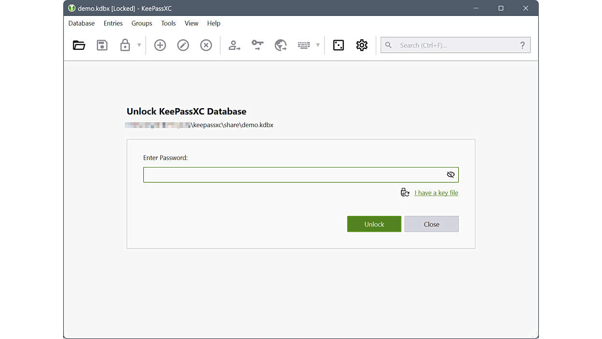Viewport: 602px width, 339px height.
Task: Click the Copy URL globe icon
Action: [281, 45]
